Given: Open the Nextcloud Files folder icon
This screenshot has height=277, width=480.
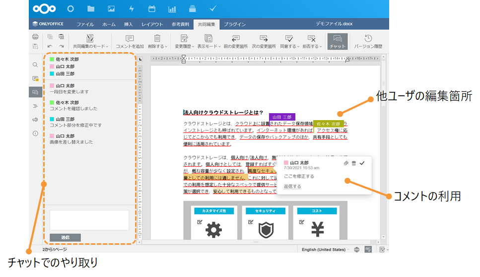Looking at the screenshot, I should pos(91,9).
